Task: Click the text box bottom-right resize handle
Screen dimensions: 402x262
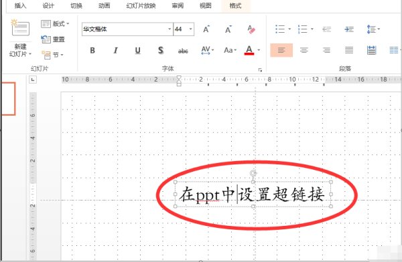Action: (331, 207)
